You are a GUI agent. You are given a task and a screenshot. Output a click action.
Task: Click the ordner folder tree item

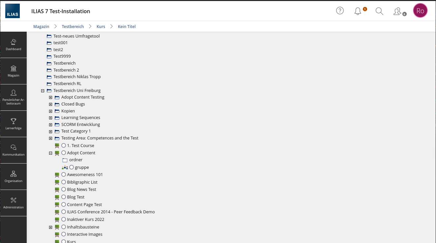pyautogui.click(x=76, y=160)
